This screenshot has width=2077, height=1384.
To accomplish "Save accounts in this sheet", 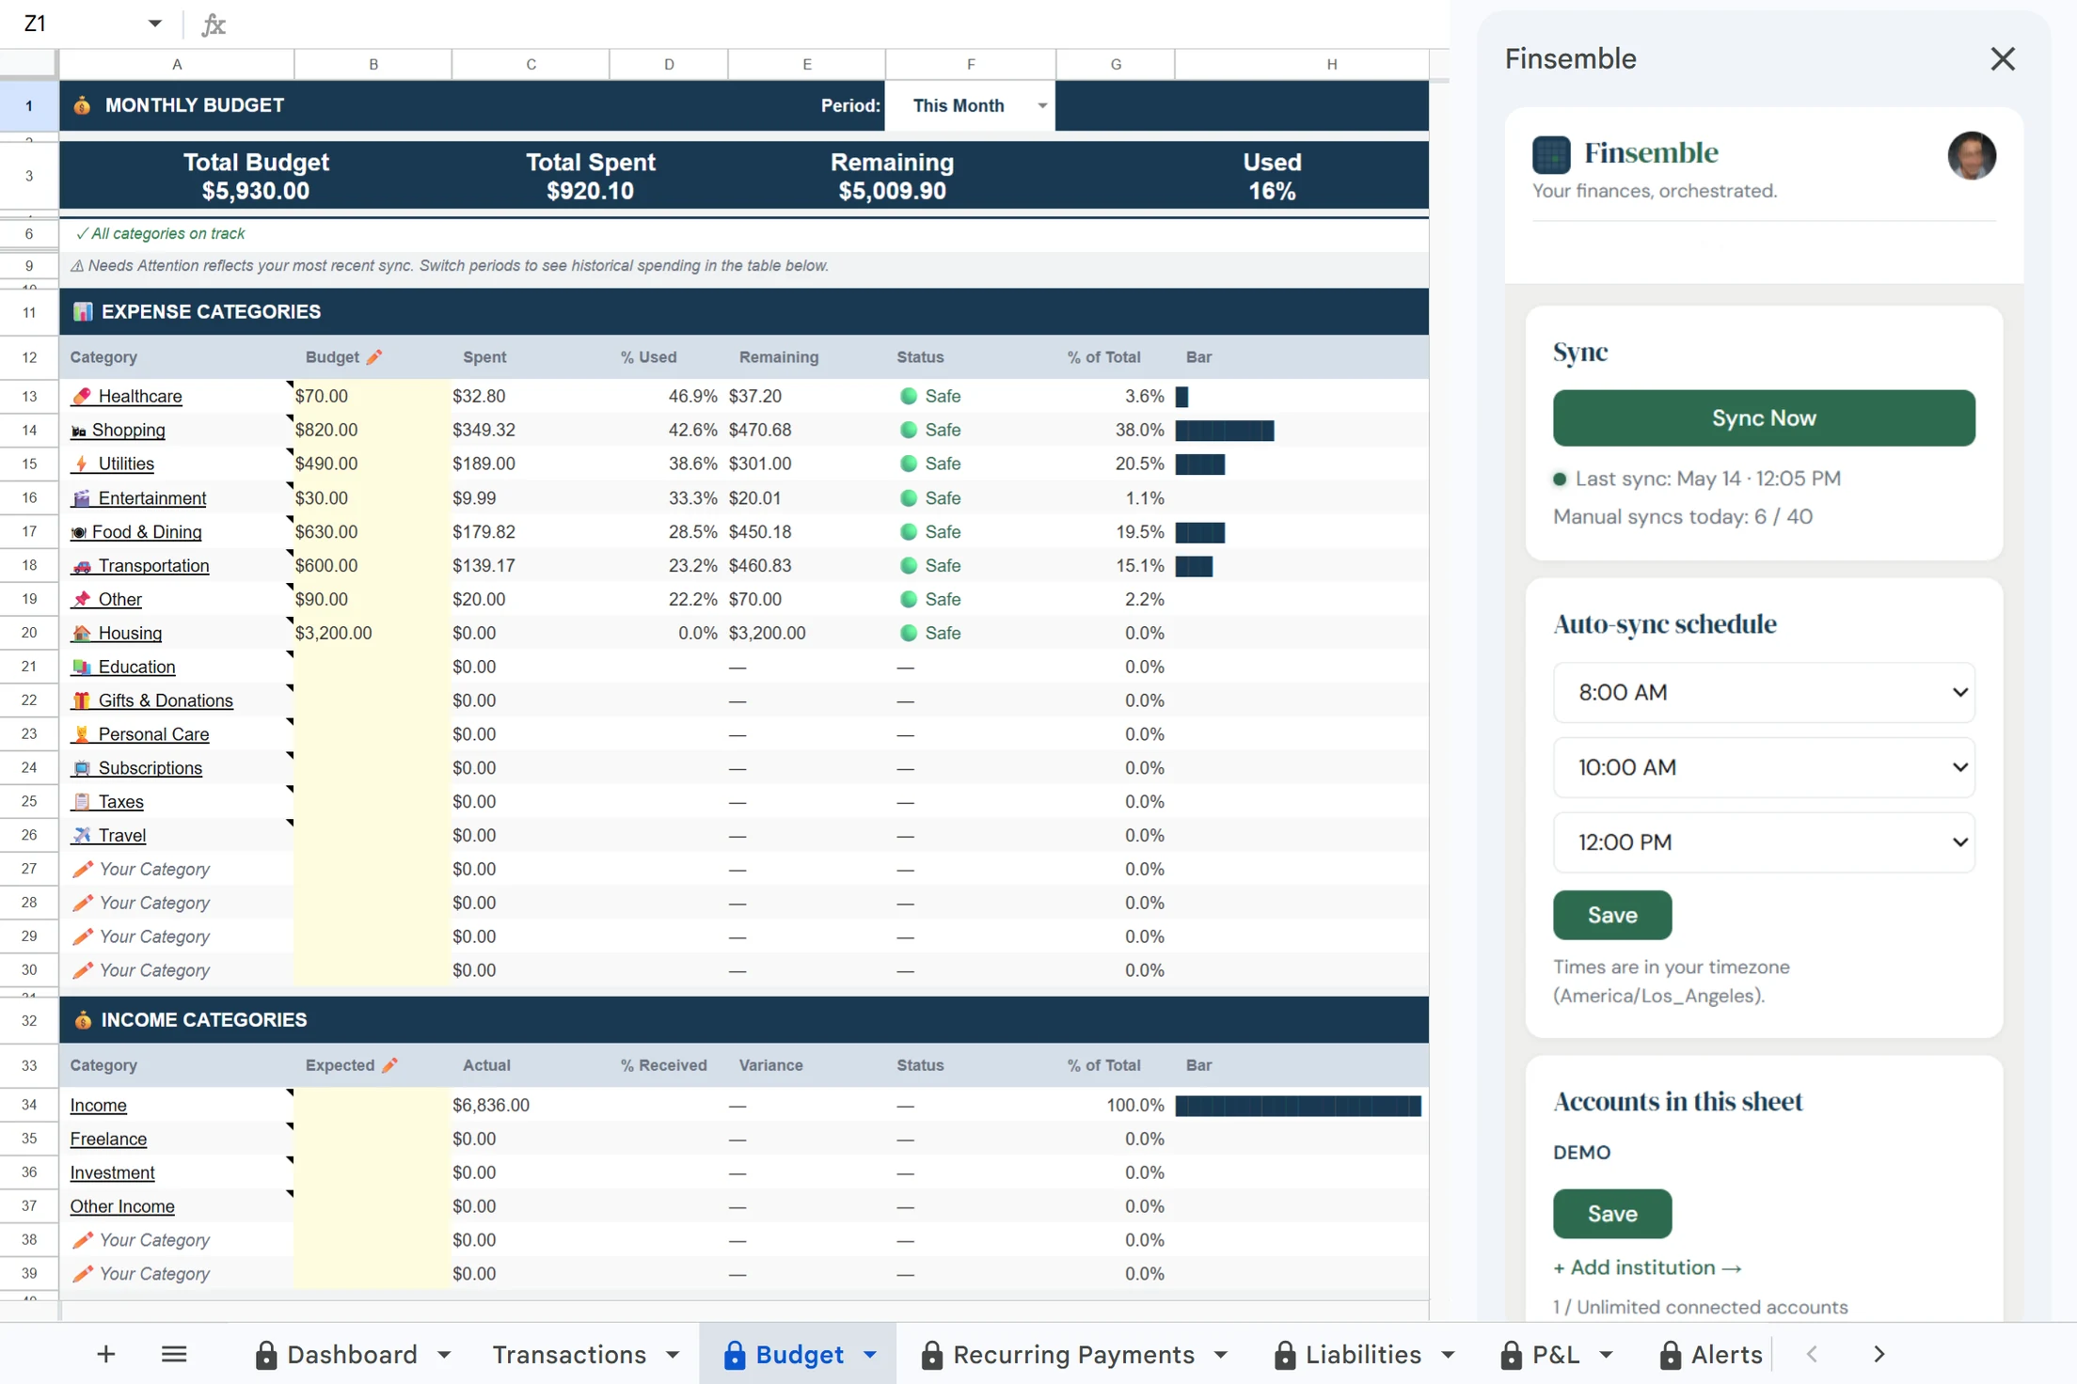I will [x=1612, y=1214].
